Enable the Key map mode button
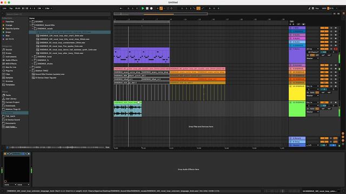 coord(317,8)
